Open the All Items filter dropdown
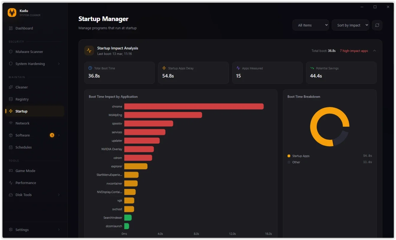This screenshot has width=396, height=240. (x=310, y=25)
